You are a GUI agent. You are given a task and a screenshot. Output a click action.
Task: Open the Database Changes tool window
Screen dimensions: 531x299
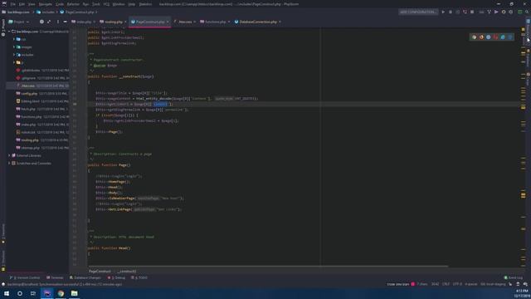85,277
